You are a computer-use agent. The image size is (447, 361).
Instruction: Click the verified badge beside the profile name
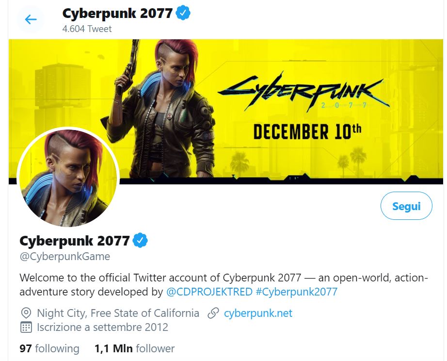coord(140,240)
